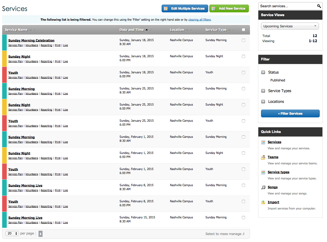
Task: Click the Services calendar icon in Quick Links
Action: [x=263, y=142]
